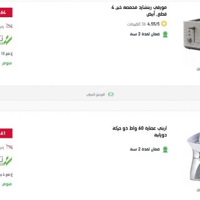
Task: Click the juicer's red price tag
Action: [x=6, y=133]
